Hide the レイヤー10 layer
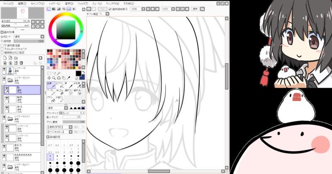Screen dimensions: 332x174 coord(4,69)
